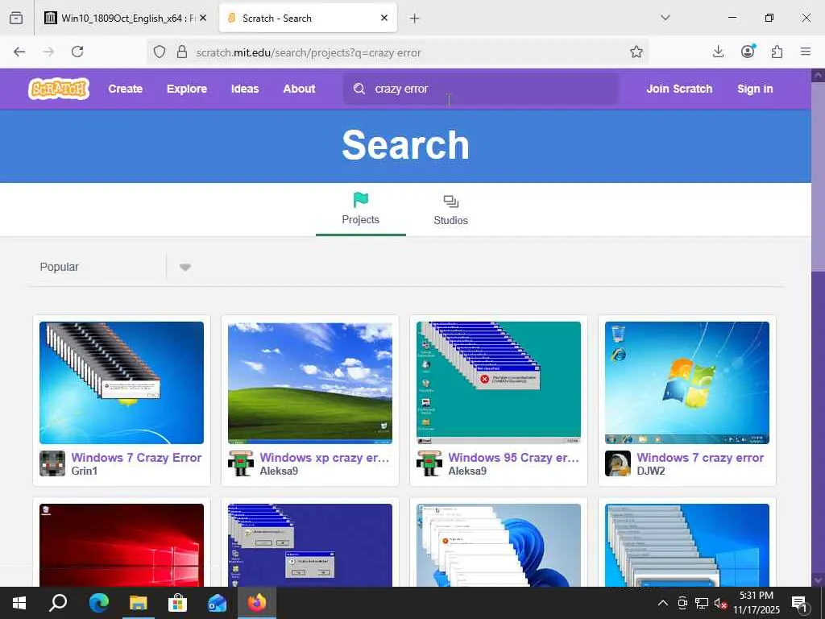
Task: Bookmark this page with the star icon
Action: pos(636,52)
